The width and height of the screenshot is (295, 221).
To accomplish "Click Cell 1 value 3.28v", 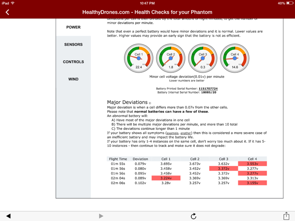I will pos(166,183).
